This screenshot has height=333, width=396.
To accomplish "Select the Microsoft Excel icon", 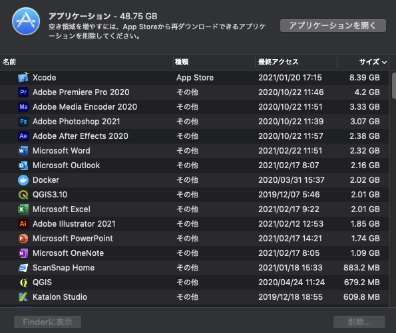I will click(23, 209).
